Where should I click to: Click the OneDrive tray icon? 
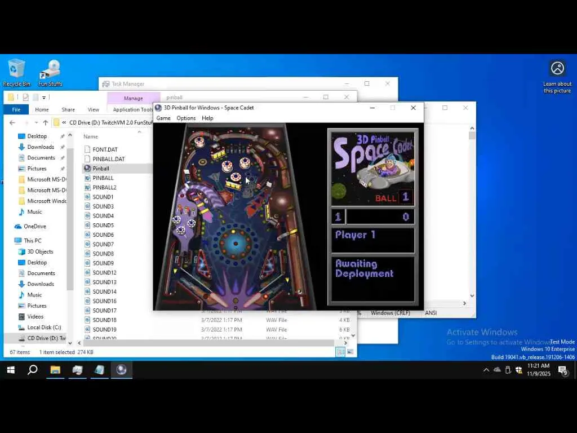pos(497,370)
